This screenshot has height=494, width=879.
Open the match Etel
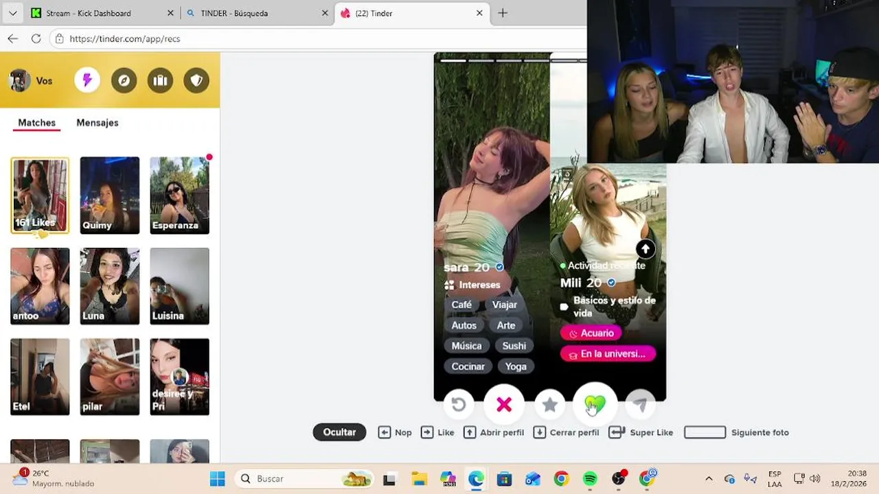(40, 377)
